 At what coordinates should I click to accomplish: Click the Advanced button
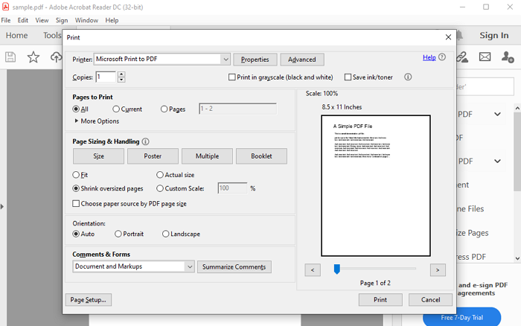point(301,60)
